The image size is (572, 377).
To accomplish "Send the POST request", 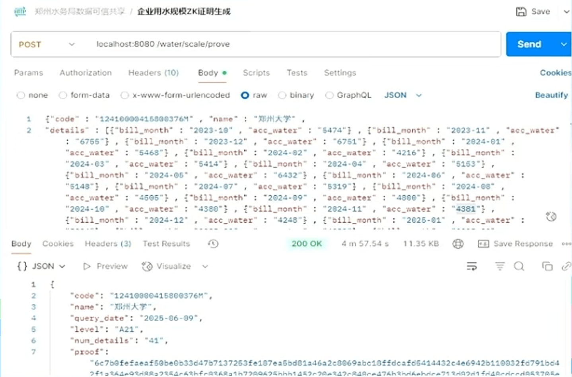I will click(x=529, y=44).
